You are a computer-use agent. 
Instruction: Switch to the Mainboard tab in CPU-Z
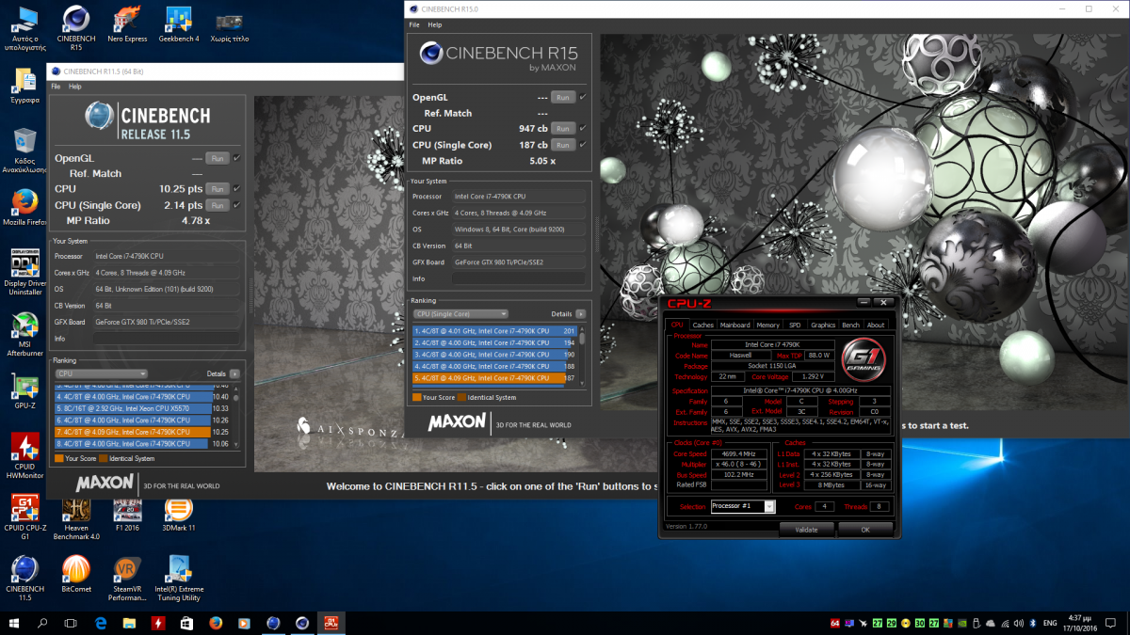tap(735, 325)
